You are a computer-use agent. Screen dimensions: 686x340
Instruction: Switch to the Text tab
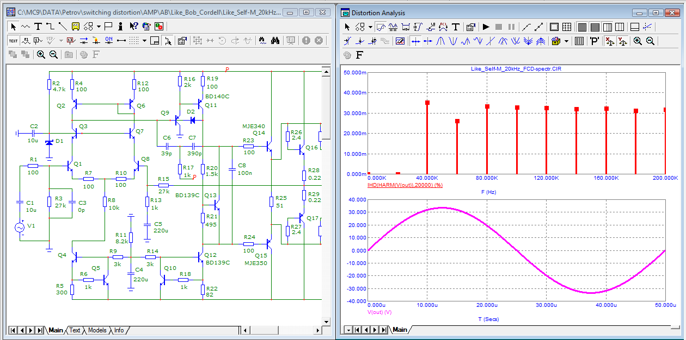(75, 330)
